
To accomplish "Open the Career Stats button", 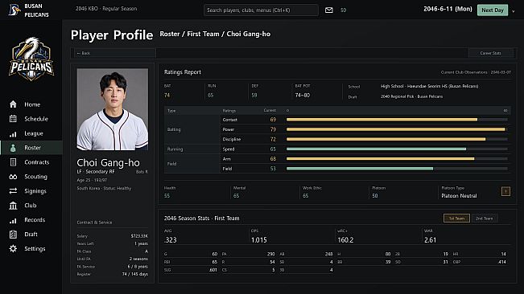I will tap(490, 53).
